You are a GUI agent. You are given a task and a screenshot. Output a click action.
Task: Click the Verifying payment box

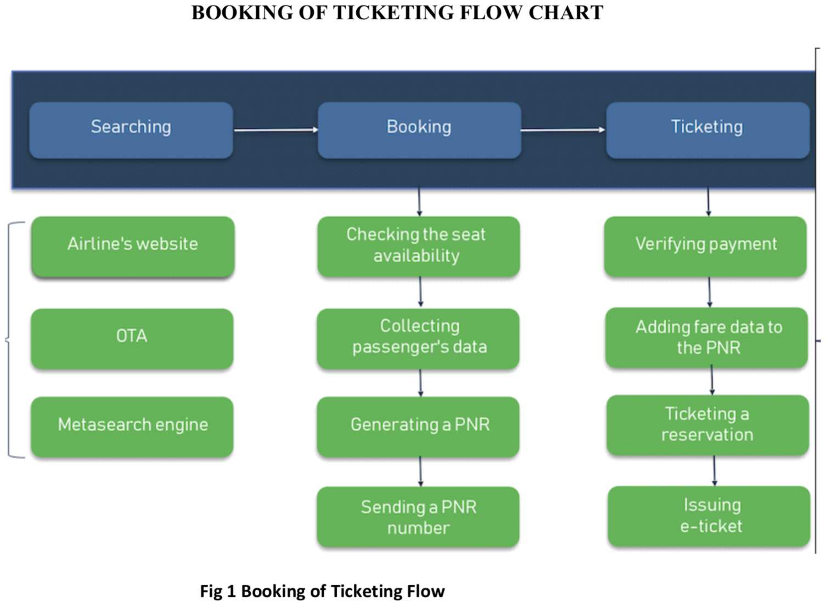(705, 246)
